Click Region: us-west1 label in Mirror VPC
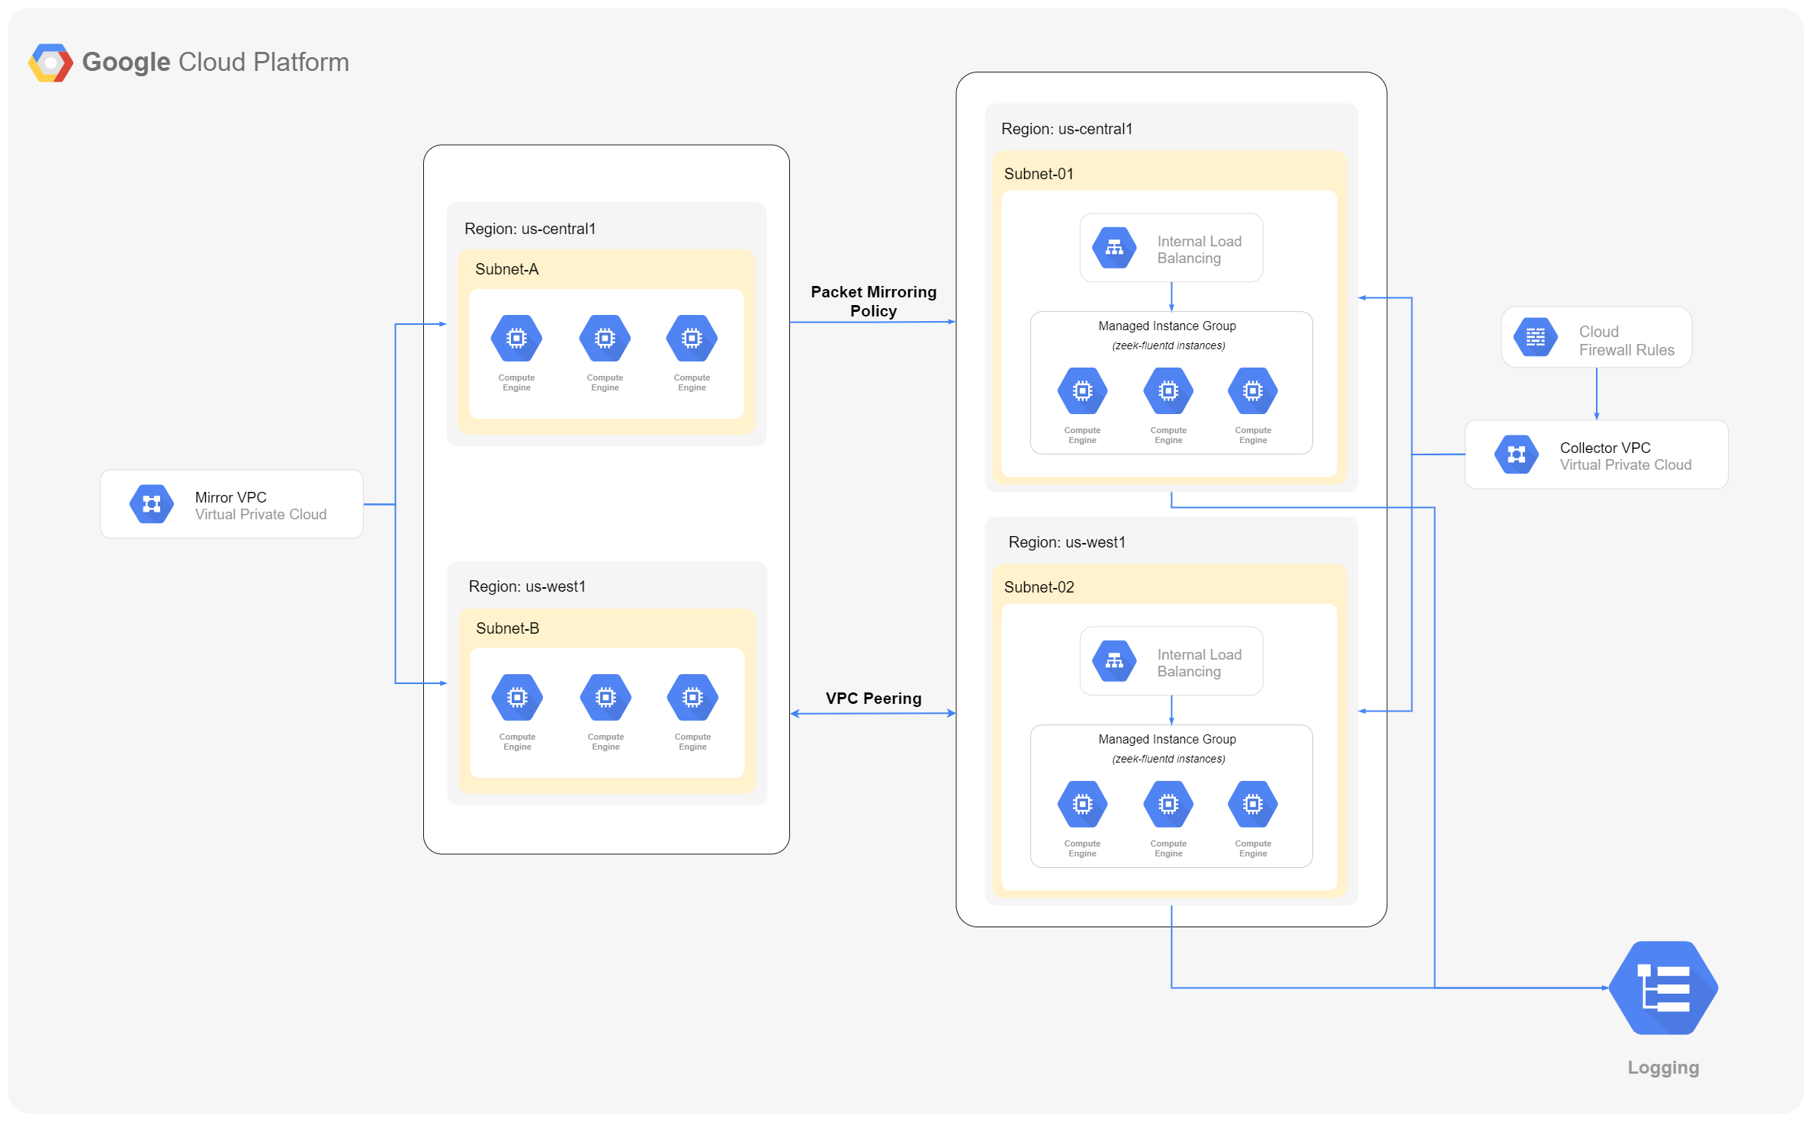 click(x=527, y=586)
